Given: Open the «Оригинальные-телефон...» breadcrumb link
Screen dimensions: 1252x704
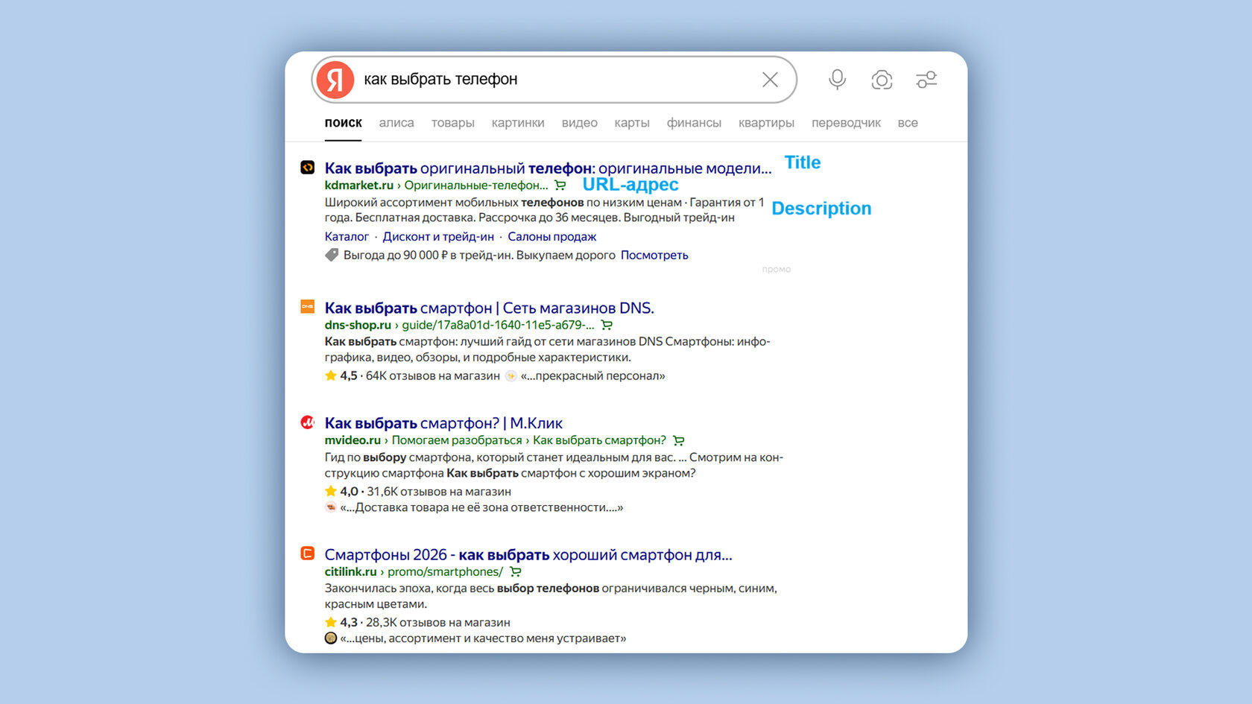Looking at the screenshot, I should 475,185.
